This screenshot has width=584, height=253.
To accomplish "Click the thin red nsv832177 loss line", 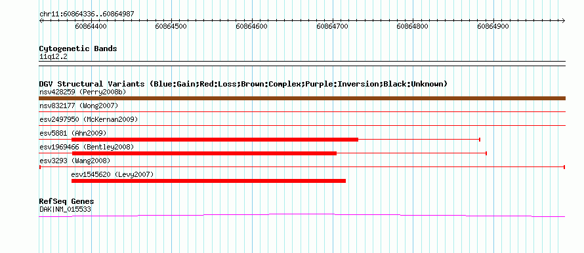I will [302, 111].
